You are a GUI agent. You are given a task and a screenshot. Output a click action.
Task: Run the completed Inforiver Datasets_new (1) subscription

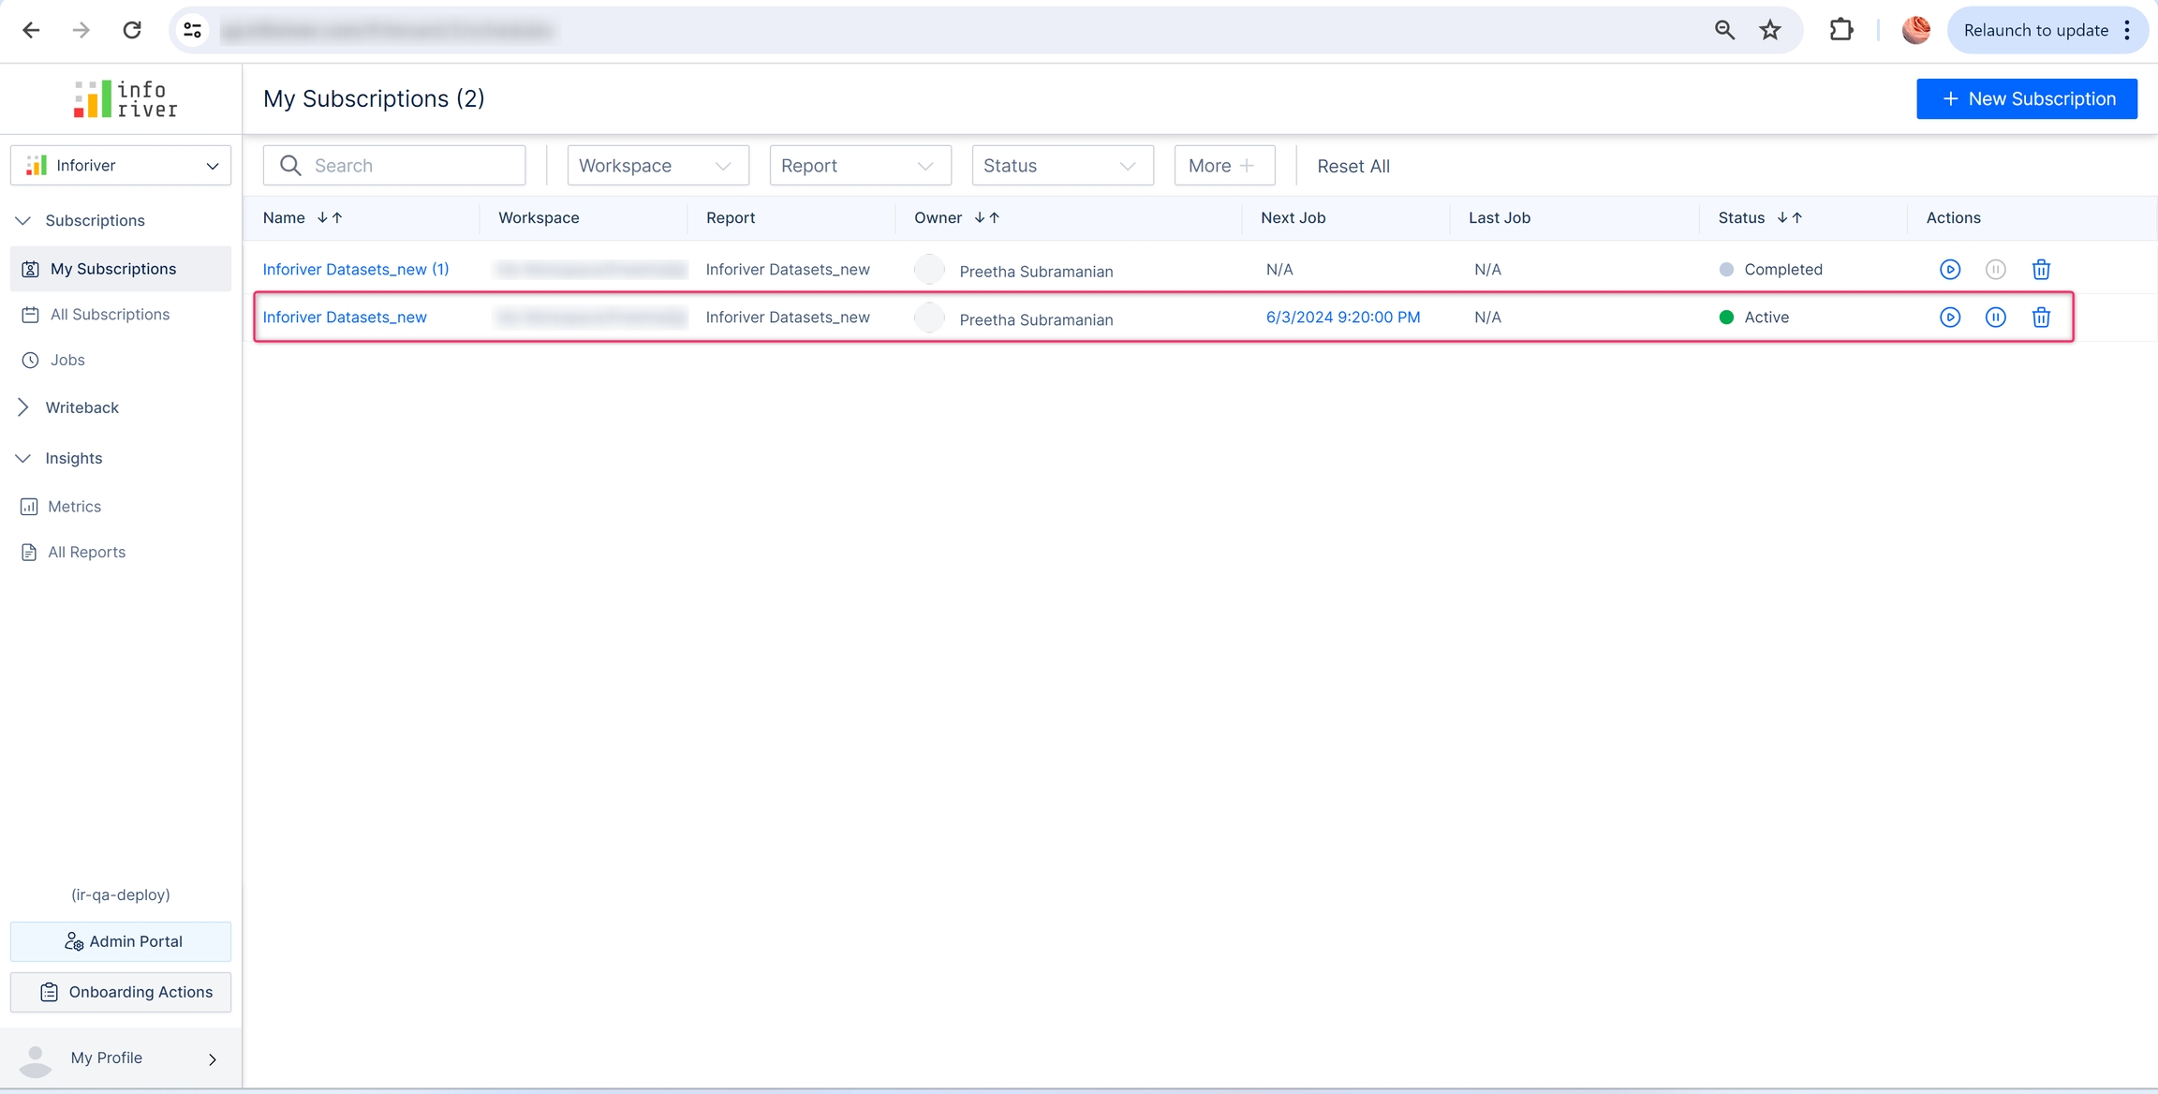point(1950,270)
